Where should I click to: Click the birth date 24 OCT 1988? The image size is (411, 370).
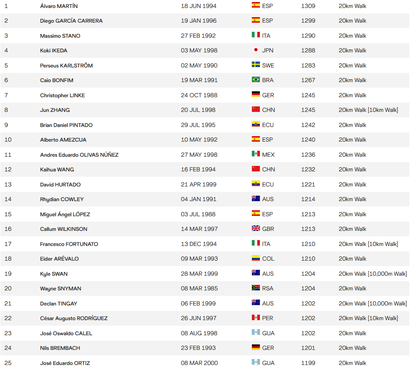coord(199,95)
